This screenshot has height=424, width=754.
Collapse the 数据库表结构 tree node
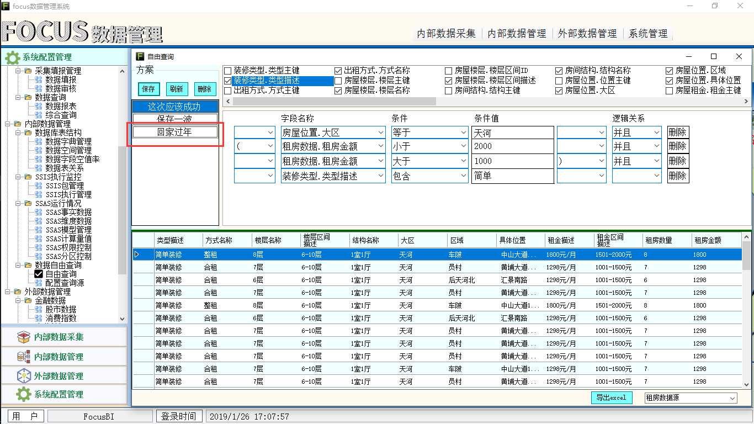coord(18,133)
